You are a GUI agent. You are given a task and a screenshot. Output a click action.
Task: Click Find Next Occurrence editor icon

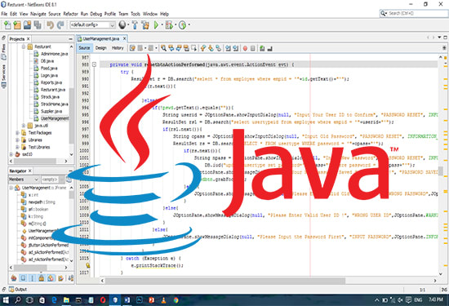click(x=179, y=48)
